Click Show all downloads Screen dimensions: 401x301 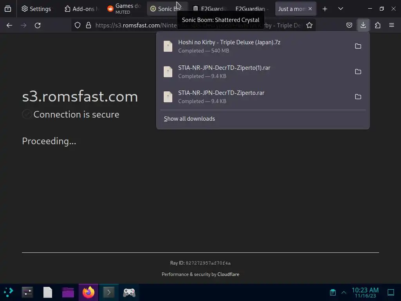click(190, 119)
